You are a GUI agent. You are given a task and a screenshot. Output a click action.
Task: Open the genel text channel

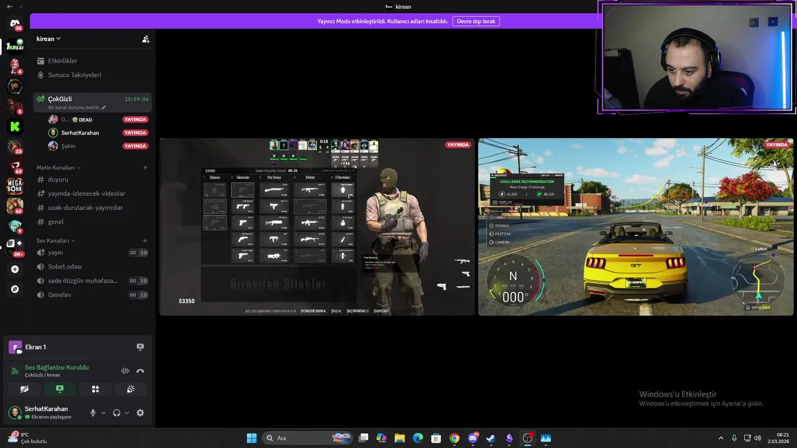click(x=92, y=222)
